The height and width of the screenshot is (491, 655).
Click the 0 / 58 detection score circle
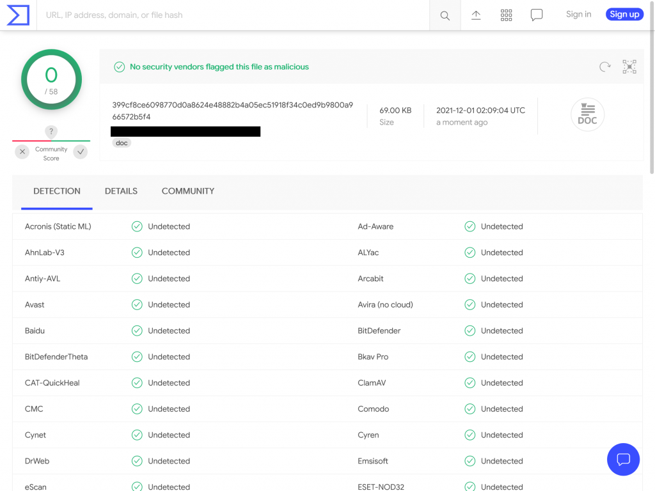(51, 79)
